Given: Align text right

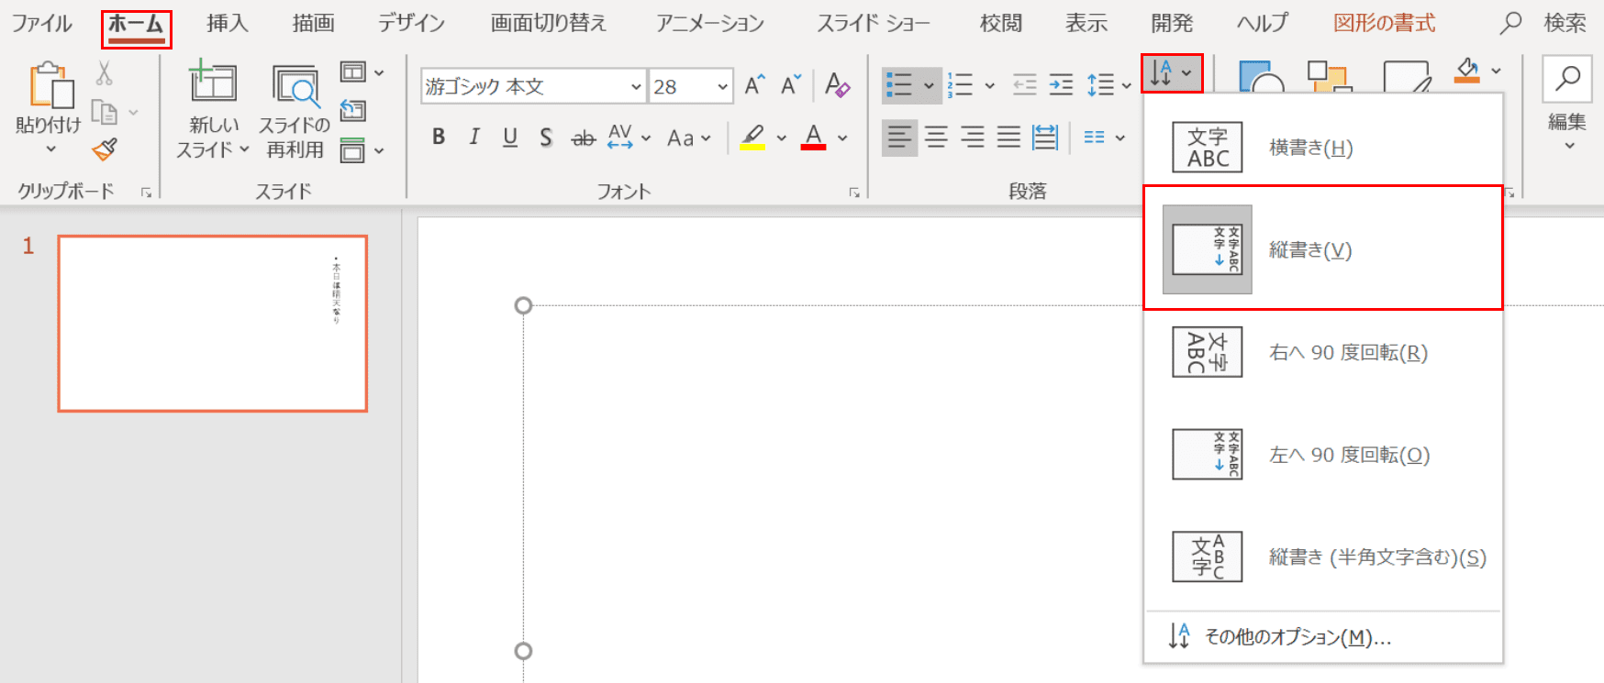Looking at the screenshot, I should (x=973, y=138).
